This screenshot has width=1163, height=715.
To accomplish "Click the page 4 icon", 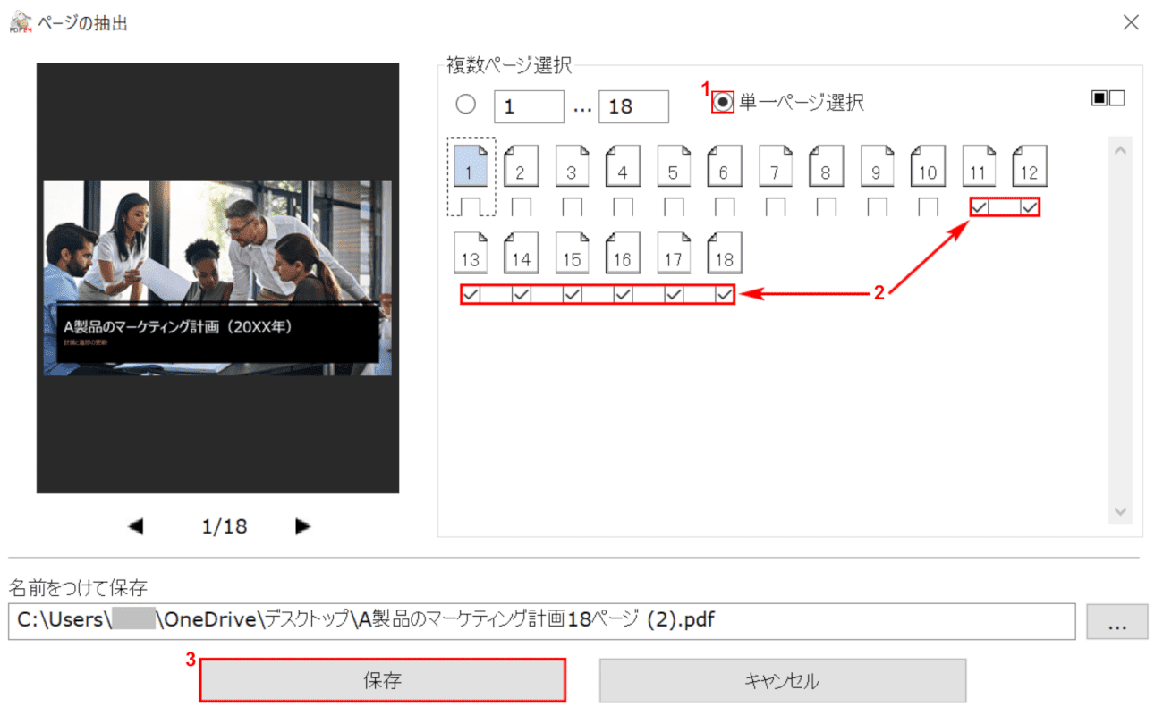I will point(623,166).
